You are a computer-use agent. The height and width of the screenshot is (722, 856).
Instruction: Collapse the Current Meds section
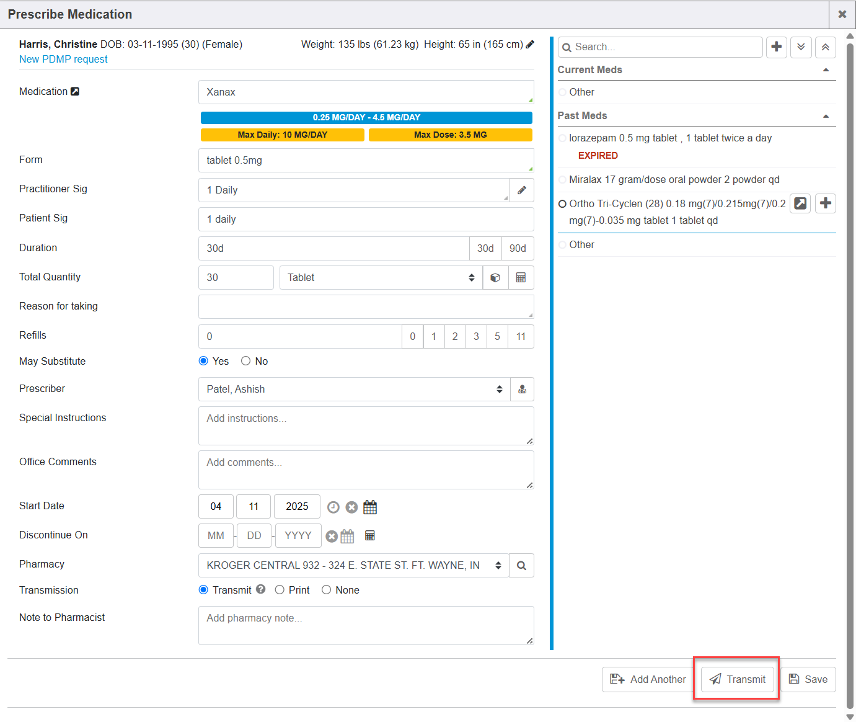(x=826, y=70)
